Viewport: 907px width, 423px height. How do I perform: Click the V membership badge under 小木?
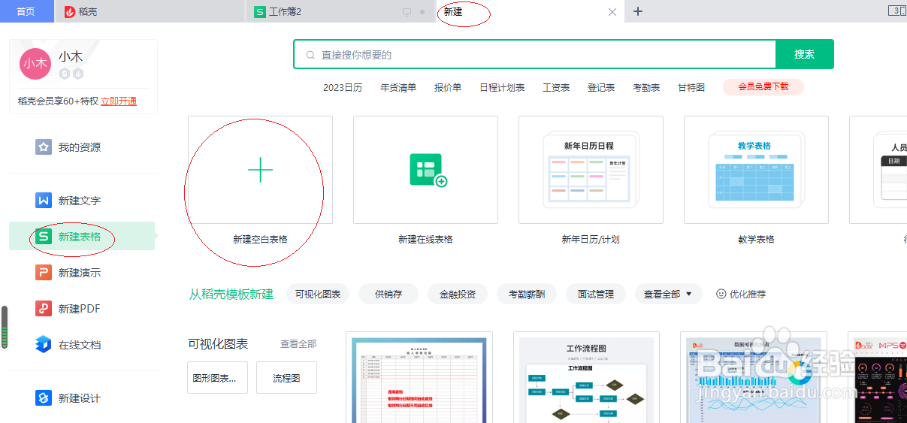pyautogui.click(x=78, y=74)
